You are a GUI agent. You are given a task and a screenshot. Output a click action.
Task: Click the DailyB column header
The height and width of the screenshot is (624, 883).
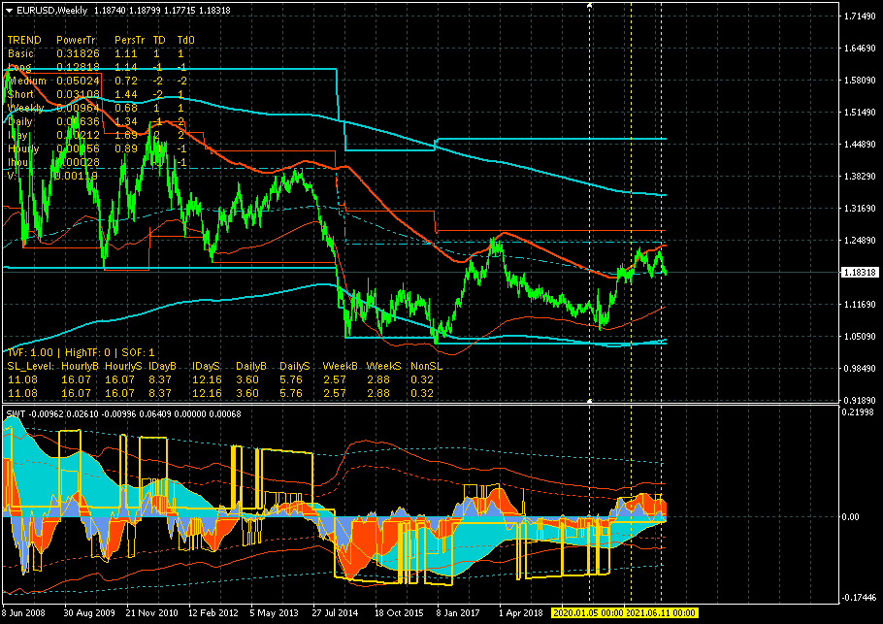(x=251, y=366)
